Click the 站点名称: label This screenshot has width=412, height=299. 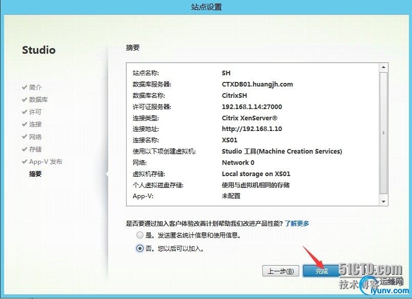click(146, 73)
